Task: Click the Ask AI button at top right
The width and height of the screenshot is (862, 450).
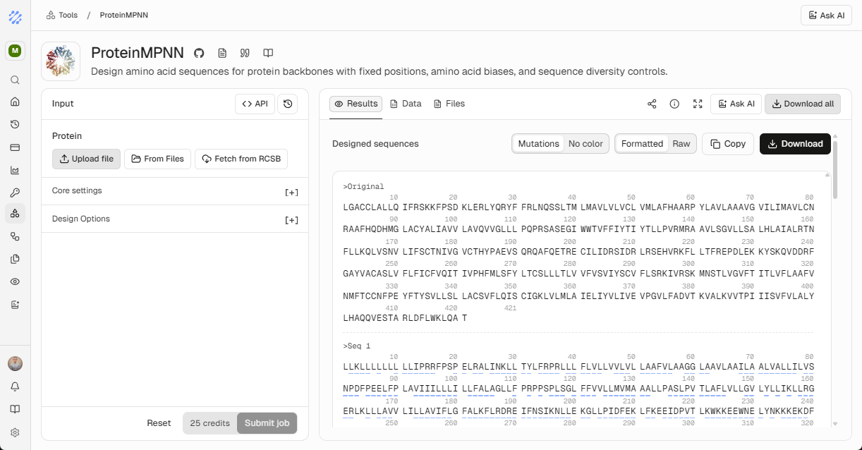Action: [826, 16]
